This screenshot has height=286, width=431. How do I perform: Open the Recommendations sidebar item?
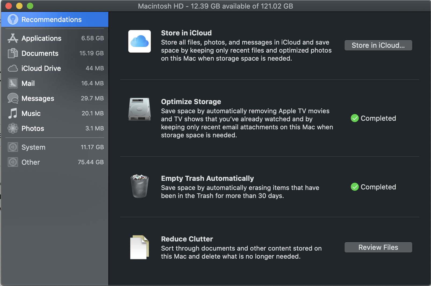pos(52,20)
